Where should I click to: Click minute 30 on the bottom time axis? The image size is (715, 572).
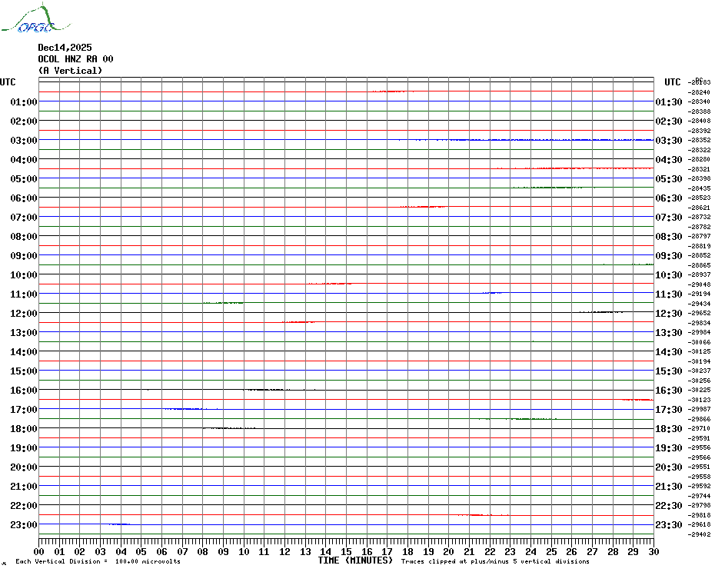click(x=653, y=552)
